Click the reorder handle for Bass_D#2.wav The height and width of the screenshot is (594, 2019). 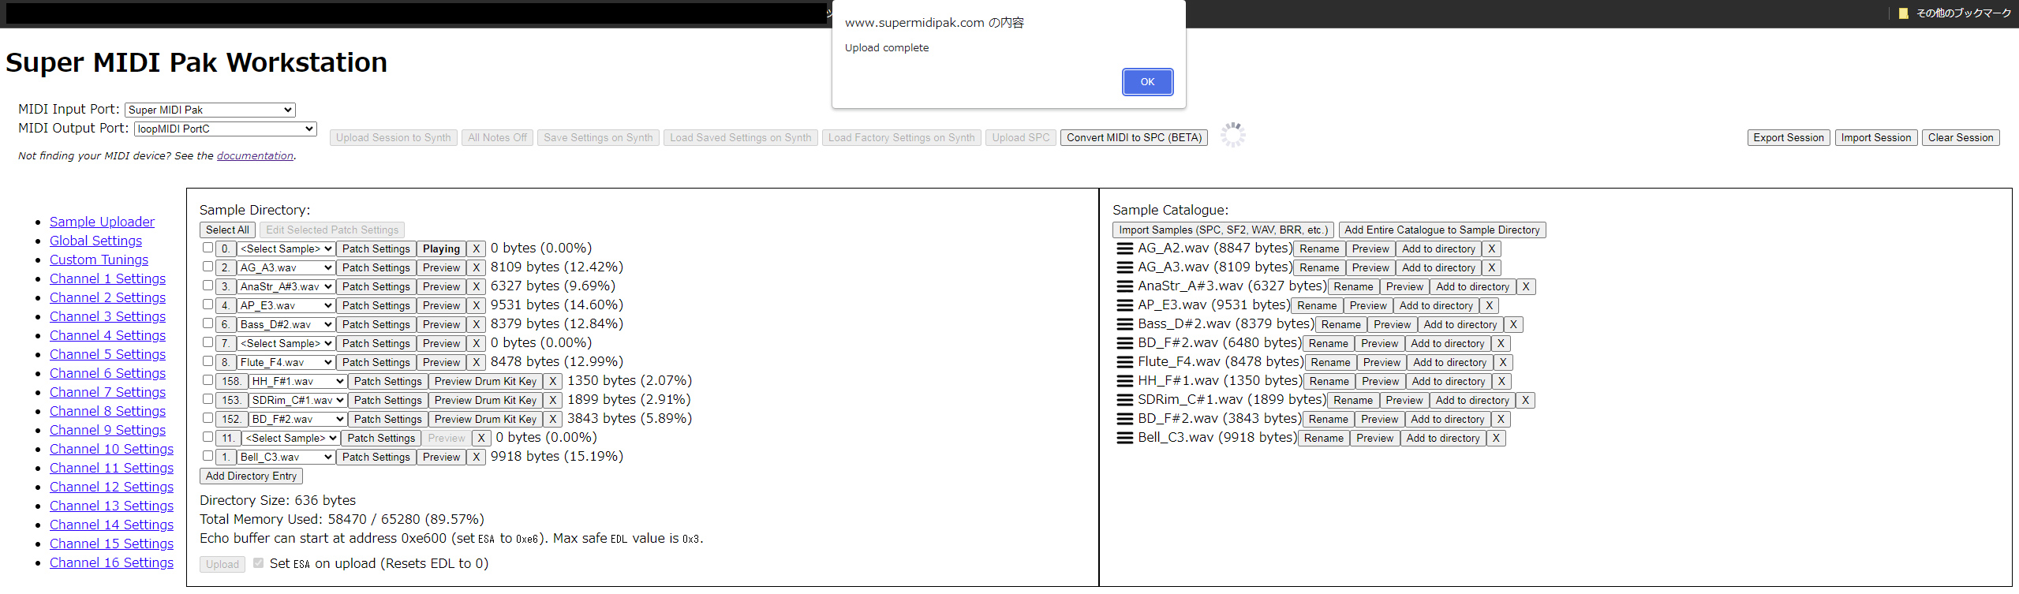1124,324
